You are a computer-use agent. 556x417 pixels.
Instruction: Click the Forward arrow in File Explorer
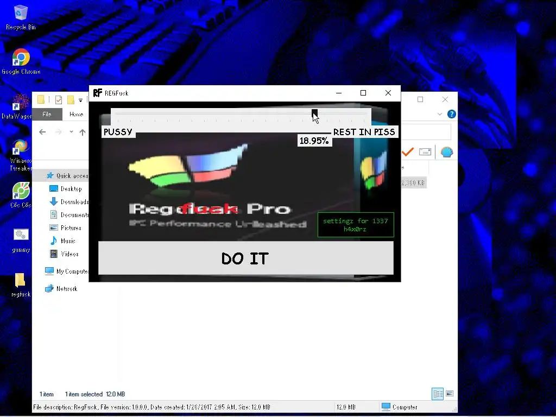[59, 132]
